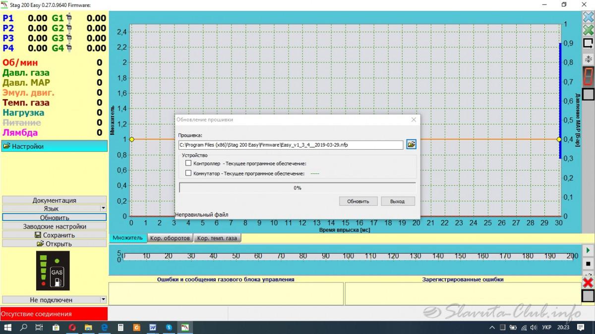
Task: Click the Нагрузка reading label
Action: (x=23, y=112)
